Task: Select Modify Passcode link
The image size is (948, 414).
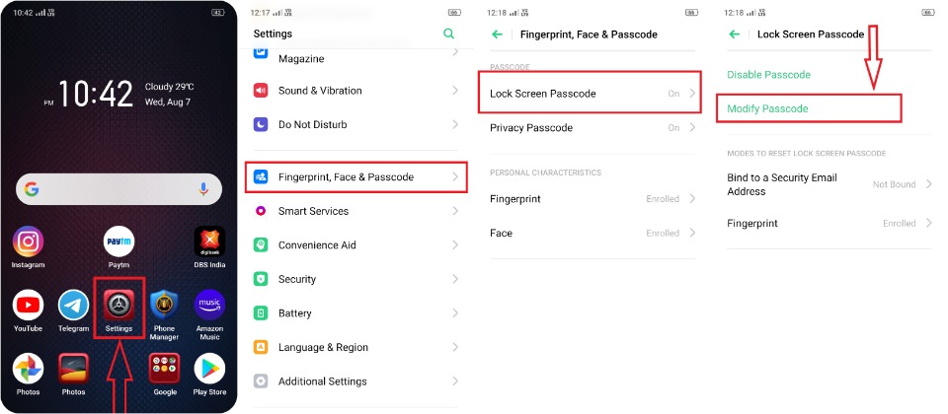Action: point(767,108)
